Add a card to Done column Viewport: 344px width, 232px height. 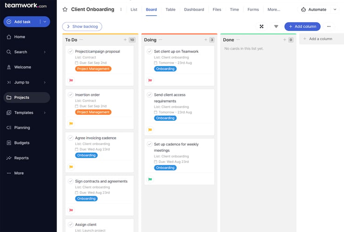[284, 39]
